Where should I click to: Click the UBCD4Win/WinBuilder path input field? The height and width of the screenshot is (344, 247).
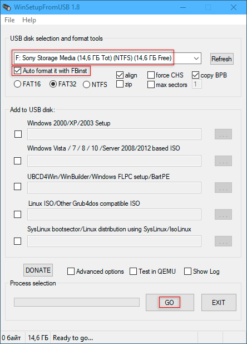point(114,187)
